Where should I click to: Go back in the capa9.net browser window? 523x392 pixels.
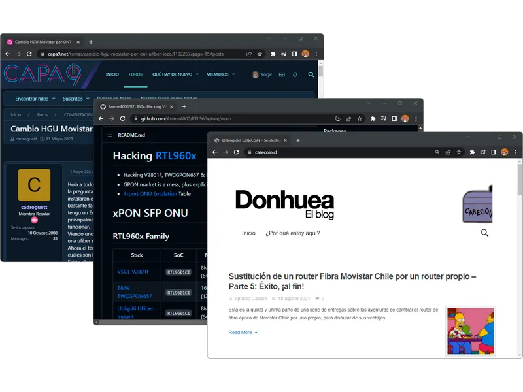(x=8, y=54)
